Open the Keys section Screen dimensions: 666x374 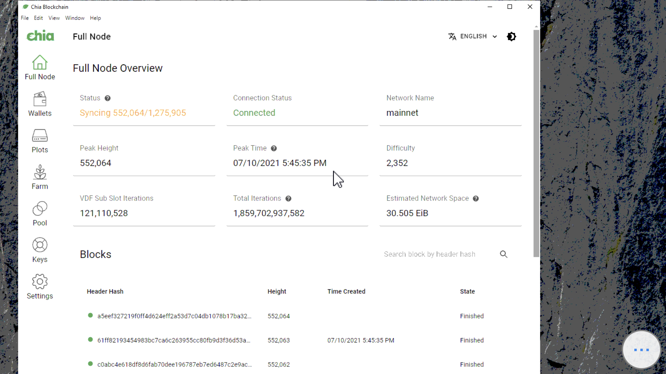[40, 250]
